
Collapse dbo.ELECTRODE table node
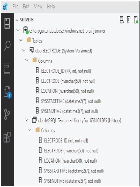(x=24, y=50)
